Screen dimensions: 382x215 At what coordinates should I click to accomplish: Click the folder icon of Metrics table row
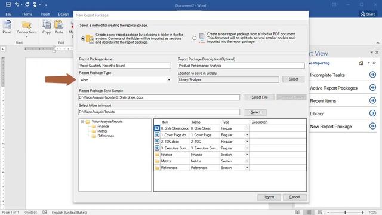point(157,161)
